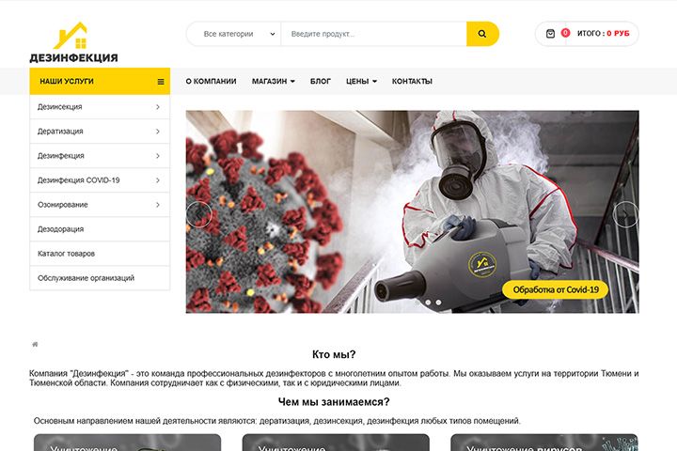Open the Все категории dropdown
The width and height of the screenshot is (677, 451).
(238, 34)
